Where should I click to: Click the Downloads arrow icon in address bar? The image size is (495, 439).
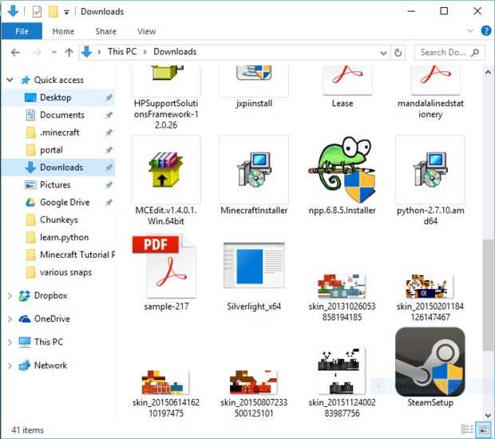pos(86,52)
